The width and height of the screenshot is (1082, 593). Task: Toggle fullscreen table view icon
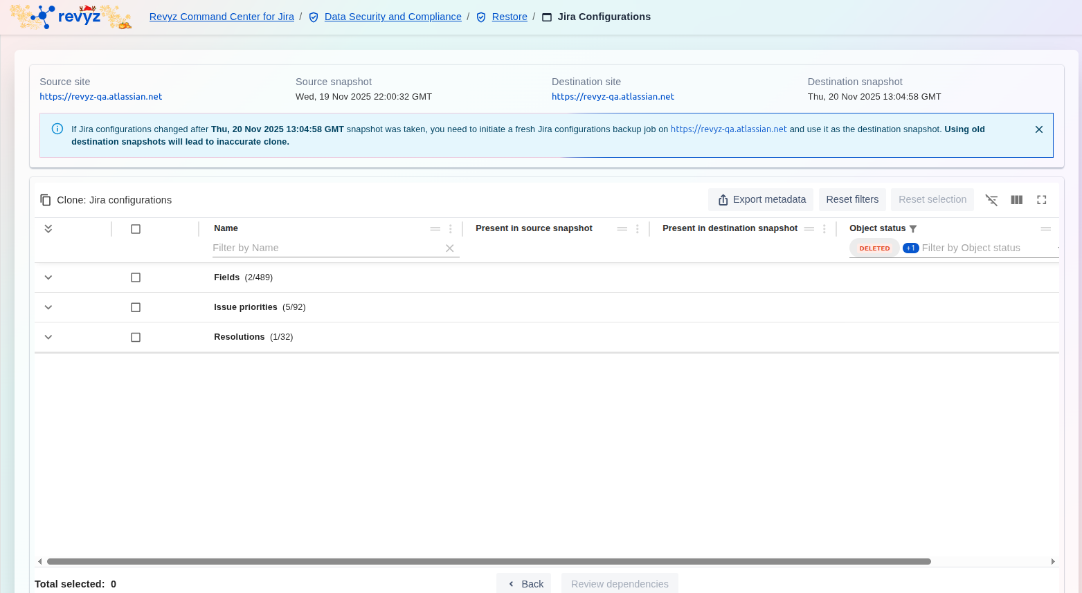1041,200
